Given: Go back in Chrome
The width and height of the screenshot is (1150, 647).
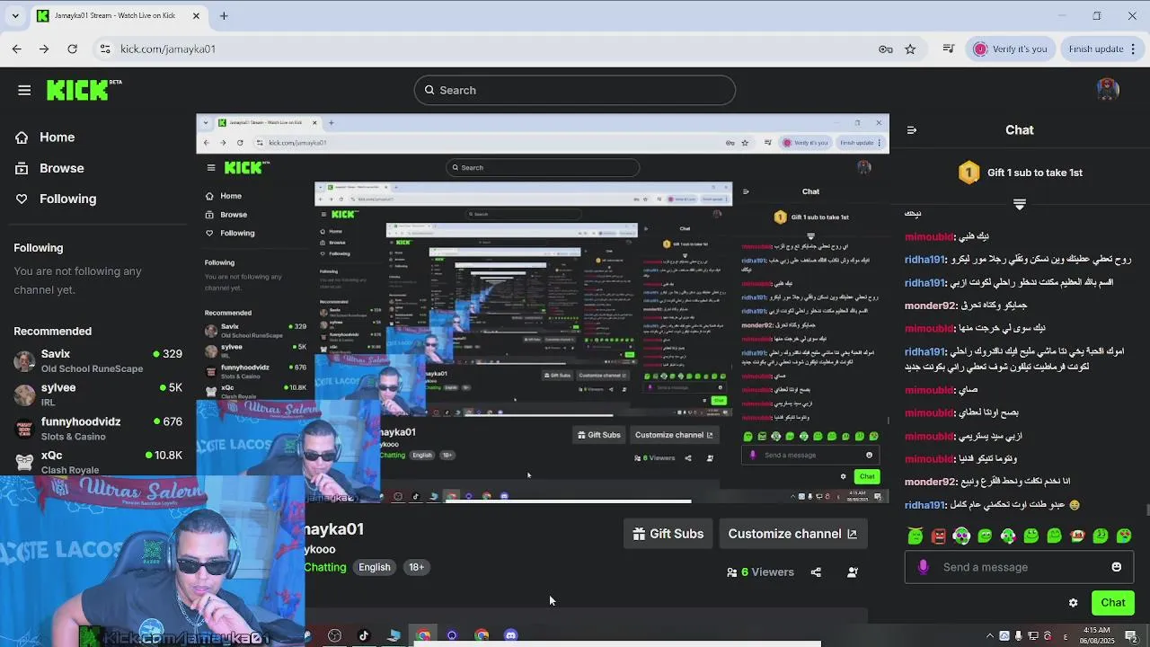Looking at the screenshot, I should [x=17, y=49].
